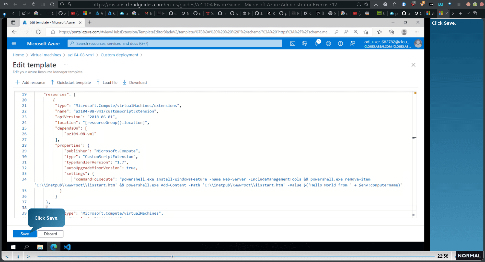This screenshot has width=485, height=262.
Task: Open Directories and subscriptions filter icon
Action: coord(305,44)
